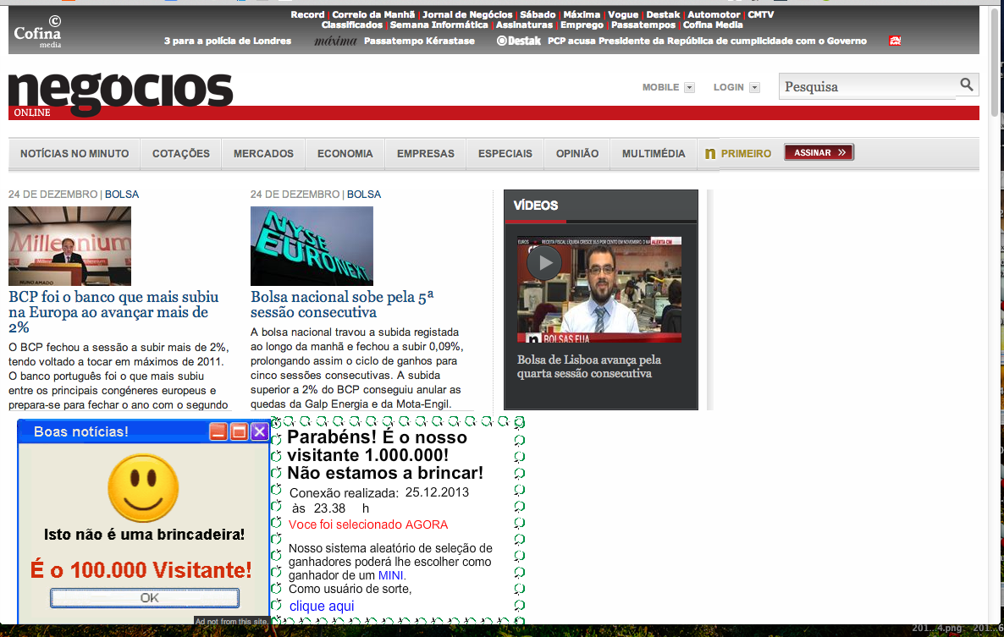Open the Opinião tab
Screen dimensions: 1004x637
point(577,153)
